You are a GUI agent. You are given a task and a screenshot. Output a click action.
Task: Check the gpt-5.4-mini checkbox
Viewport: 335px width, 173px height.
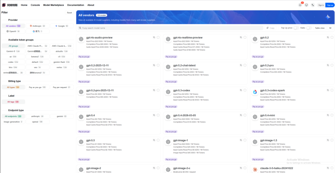[332, 115]
